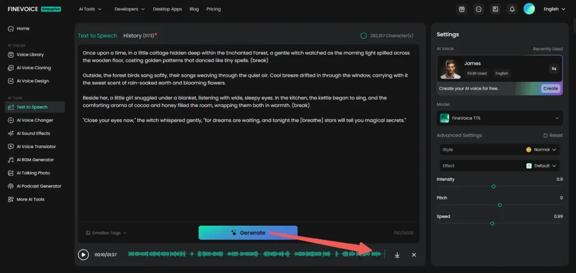The width and height of the screenshot is (576, 273).
Task: Open the English language dropdown
Action: 554,9
